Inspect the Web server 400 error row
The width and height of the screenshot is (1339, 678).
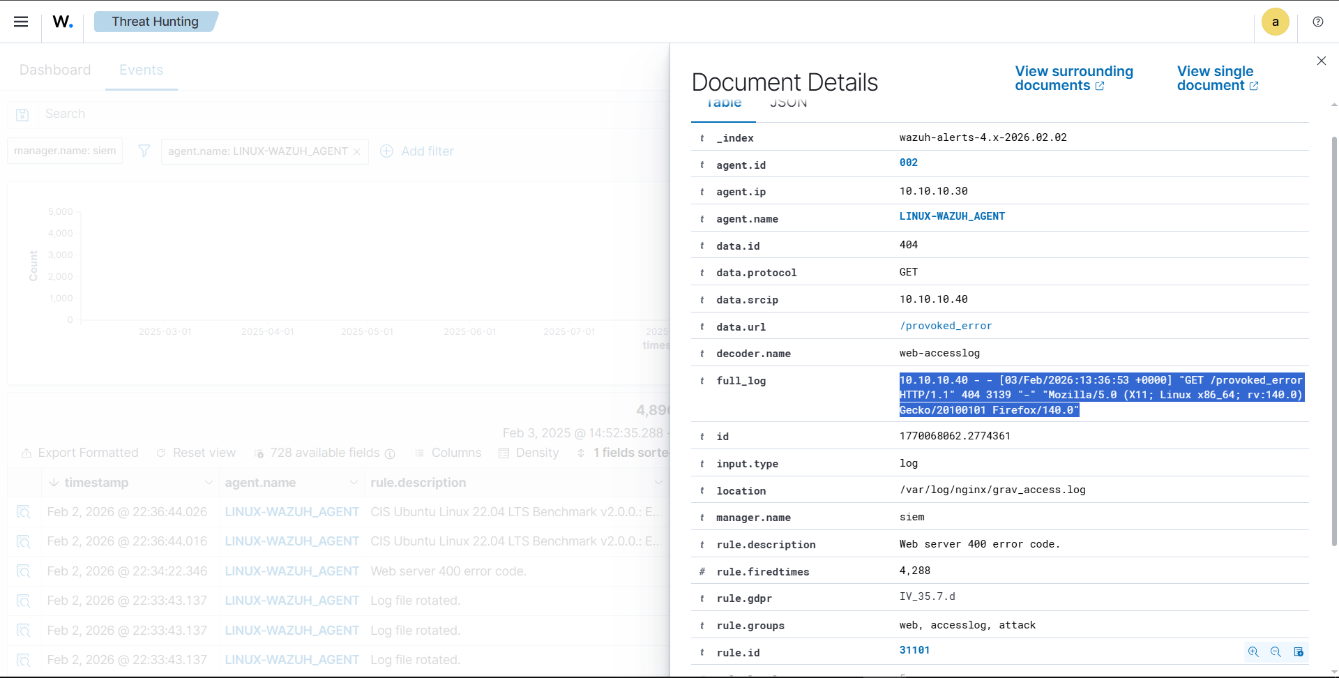[24, 571]
